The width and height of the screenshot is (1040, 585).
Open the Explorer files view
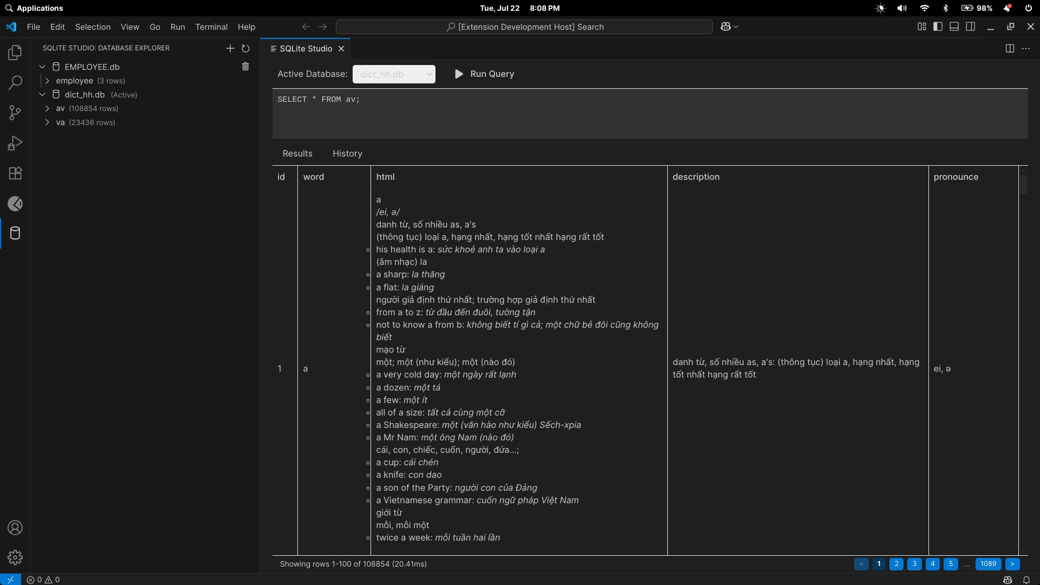point(15,53)
